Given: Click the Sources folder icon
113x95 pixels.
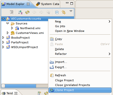Looking at the screenshot, I should (13, 24).
